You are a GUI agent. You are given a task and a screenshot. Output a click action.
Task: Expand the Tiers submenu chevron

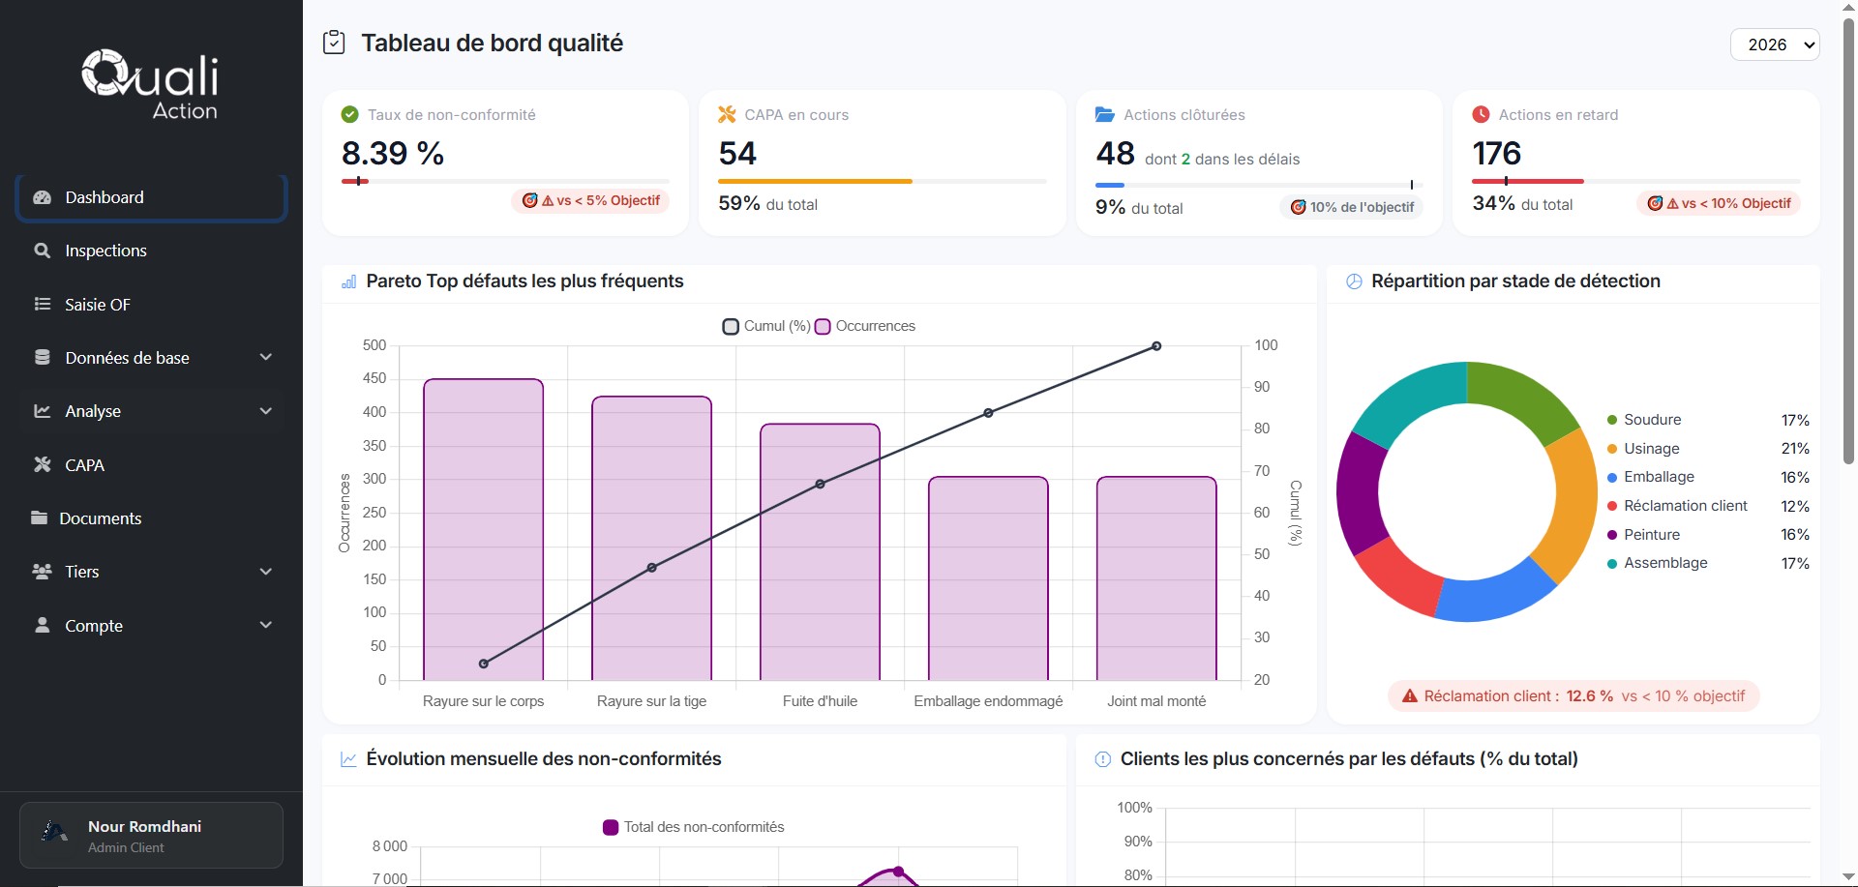(x=265, y=572)
